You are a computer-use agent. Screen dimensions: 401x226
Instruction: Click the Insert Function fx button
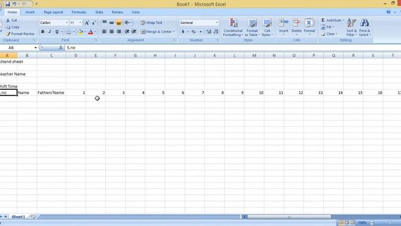[61, 48]
